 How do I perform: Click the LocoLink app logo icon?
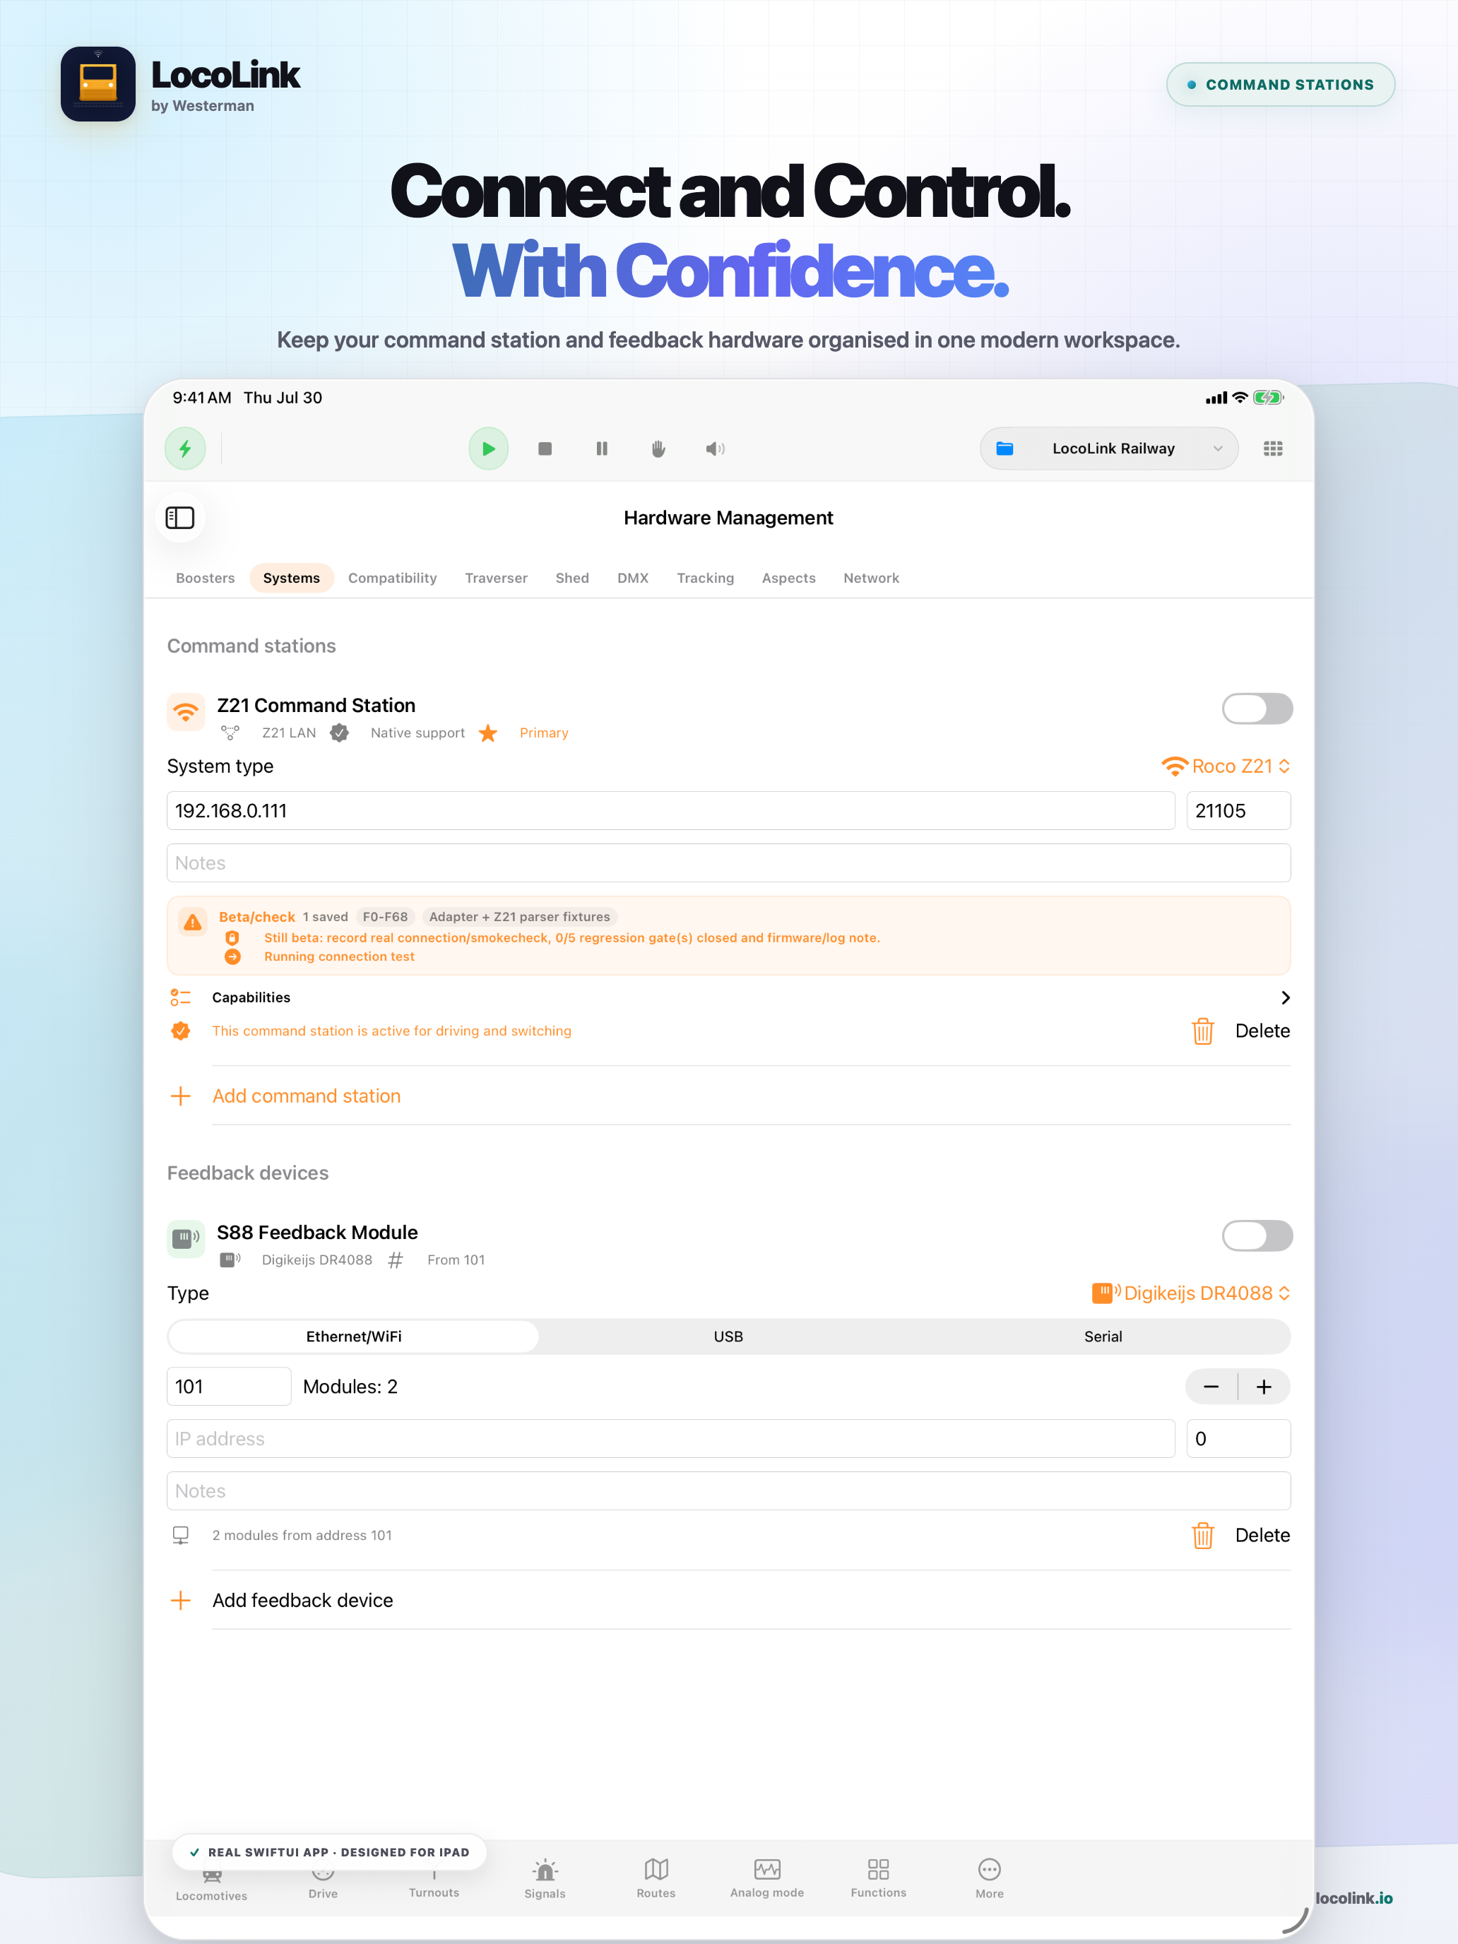pos(97,84)
